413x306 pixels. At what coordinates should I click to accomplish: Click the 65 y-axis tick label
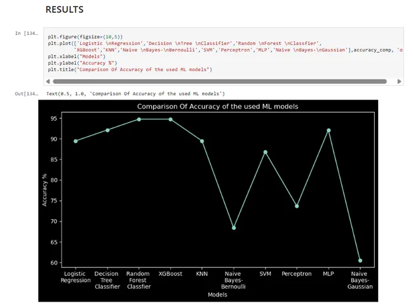point(54,243)
